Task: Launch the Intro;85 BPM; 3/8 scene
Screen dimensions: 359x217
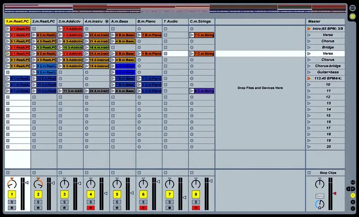Action: (x=309, y=29)
